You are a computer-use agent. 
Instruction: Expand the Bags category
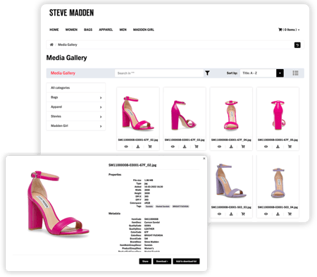(76, 97)
